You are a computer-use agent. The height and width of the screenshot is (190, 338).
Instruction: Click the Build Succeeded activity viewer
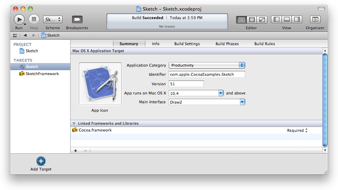pyautogui.click(x=167, y=21)
